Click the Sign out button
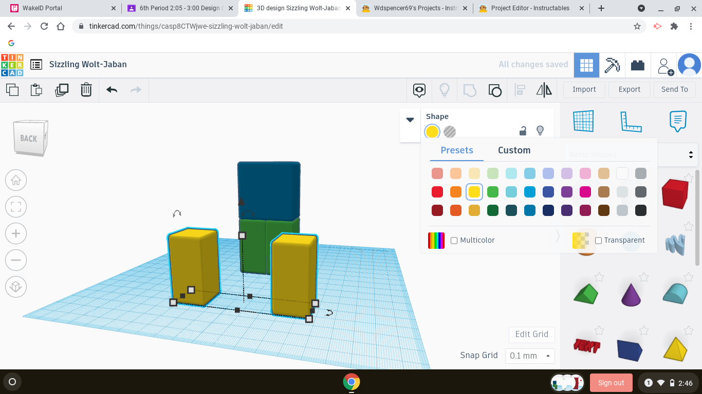Screen dimensions: 702x394 (x=611, y=383)
